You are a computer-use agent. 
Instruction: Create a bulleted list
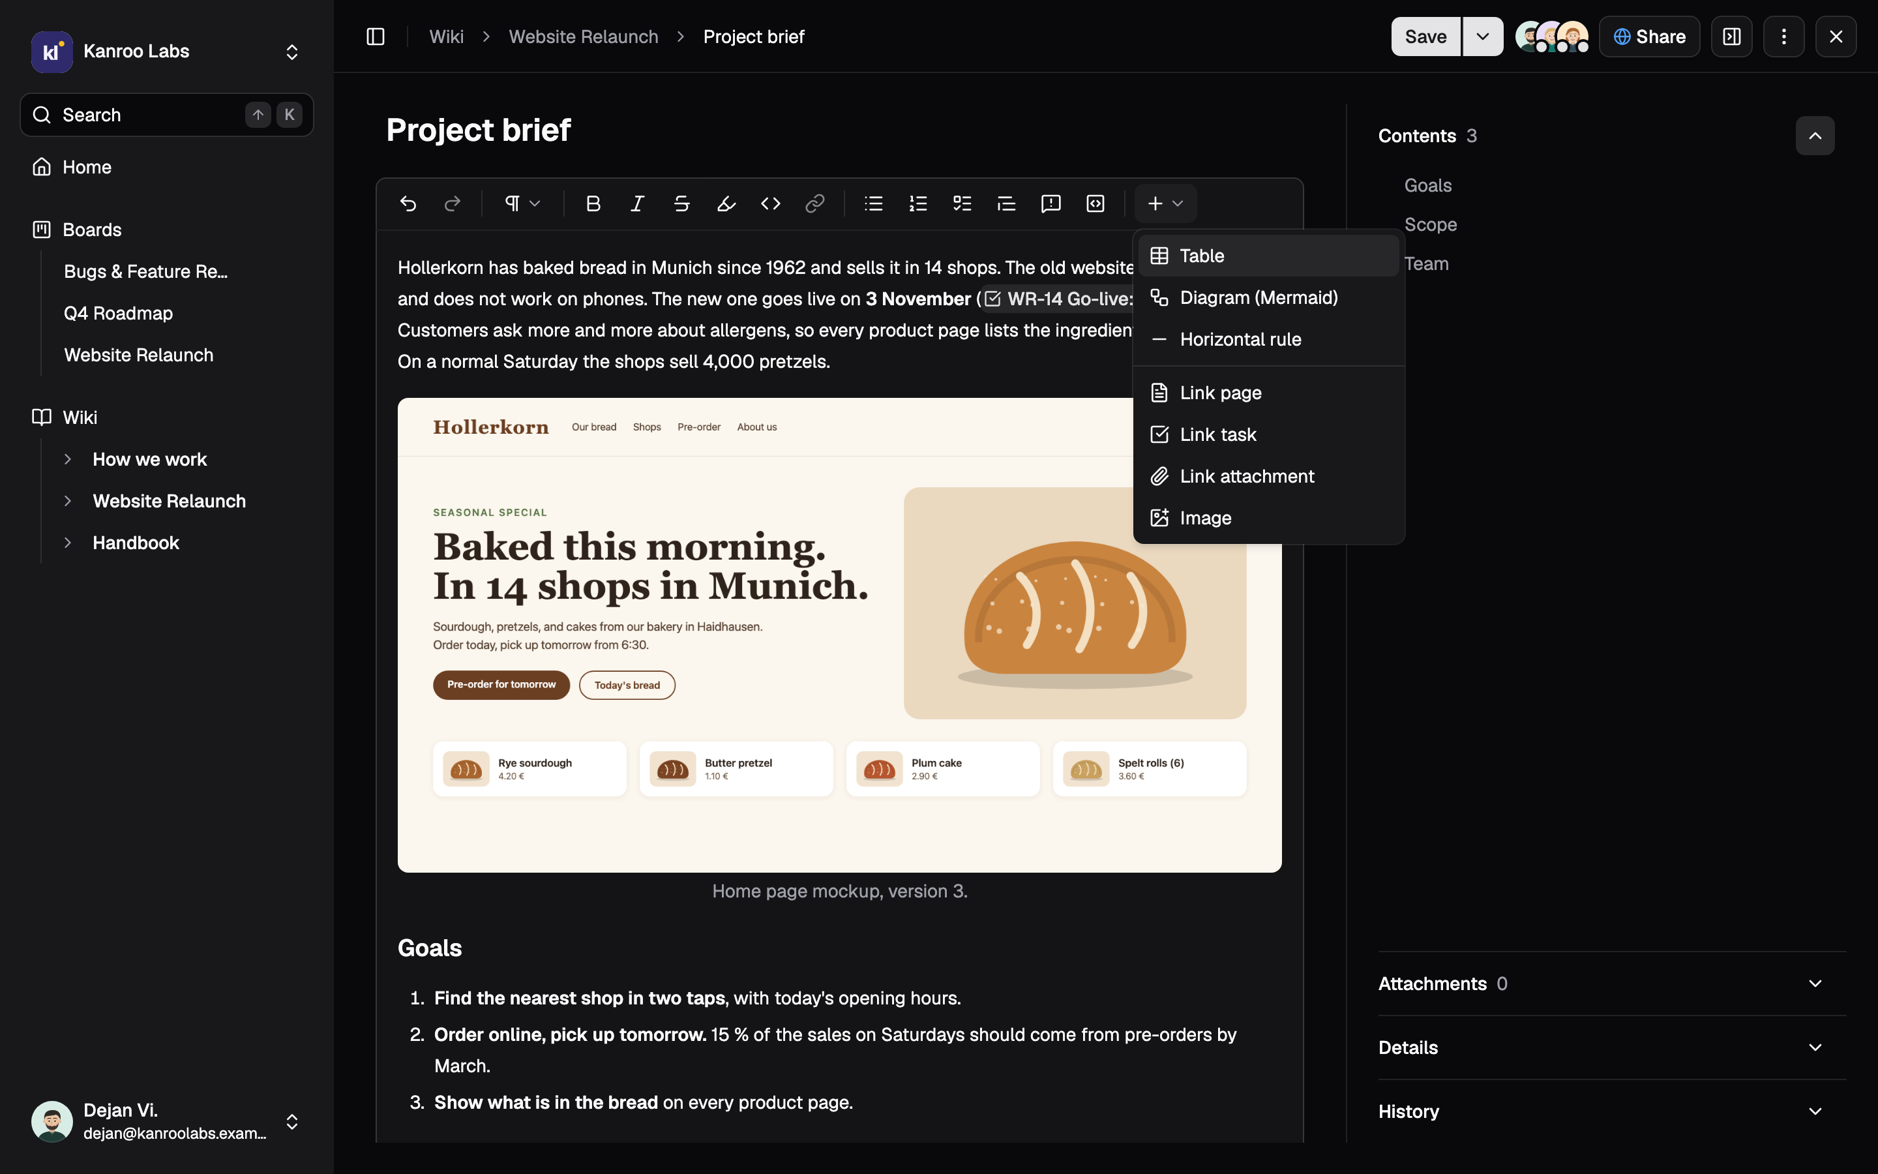tap(874, 203)
